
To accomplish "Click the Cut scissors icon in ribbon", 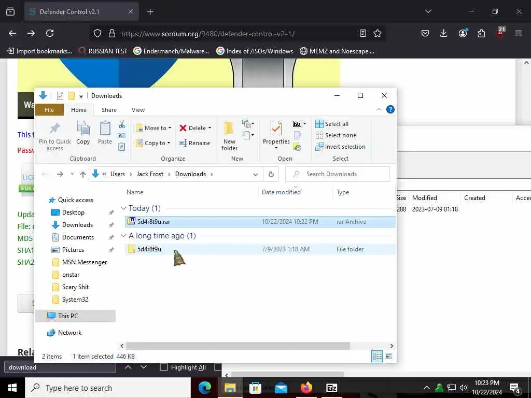I will [x=122, y=124].
